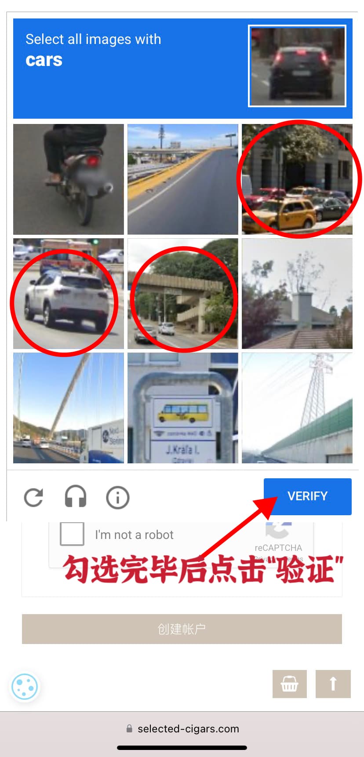Select the overpass with cars tile
The width and height of the screenshot is (364, 757).
pos(183,294)
